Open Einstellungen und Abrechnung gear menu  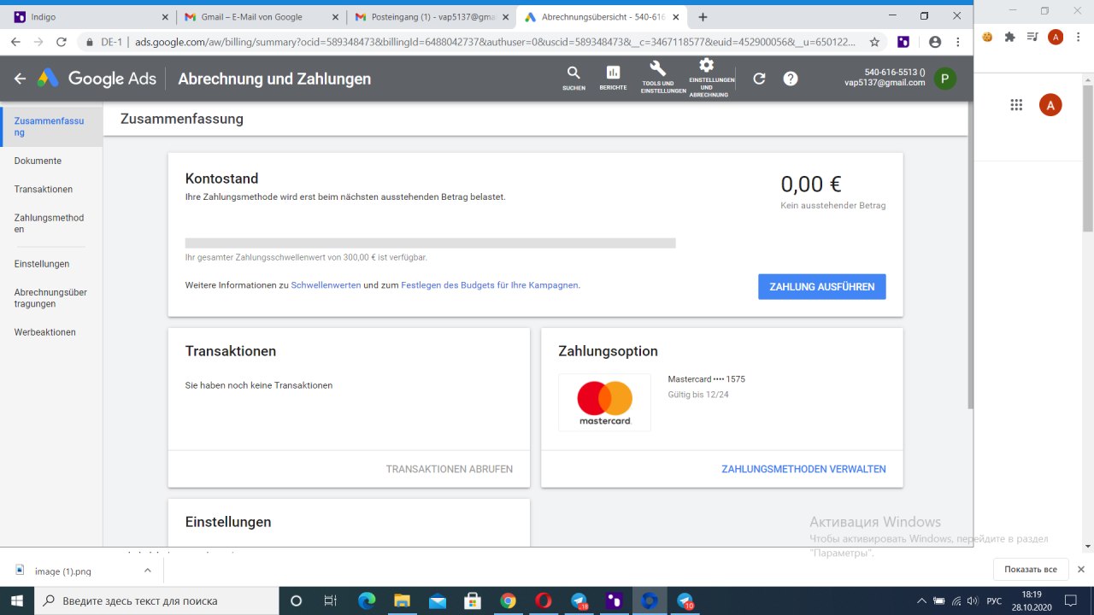click(x=709, y=78)
